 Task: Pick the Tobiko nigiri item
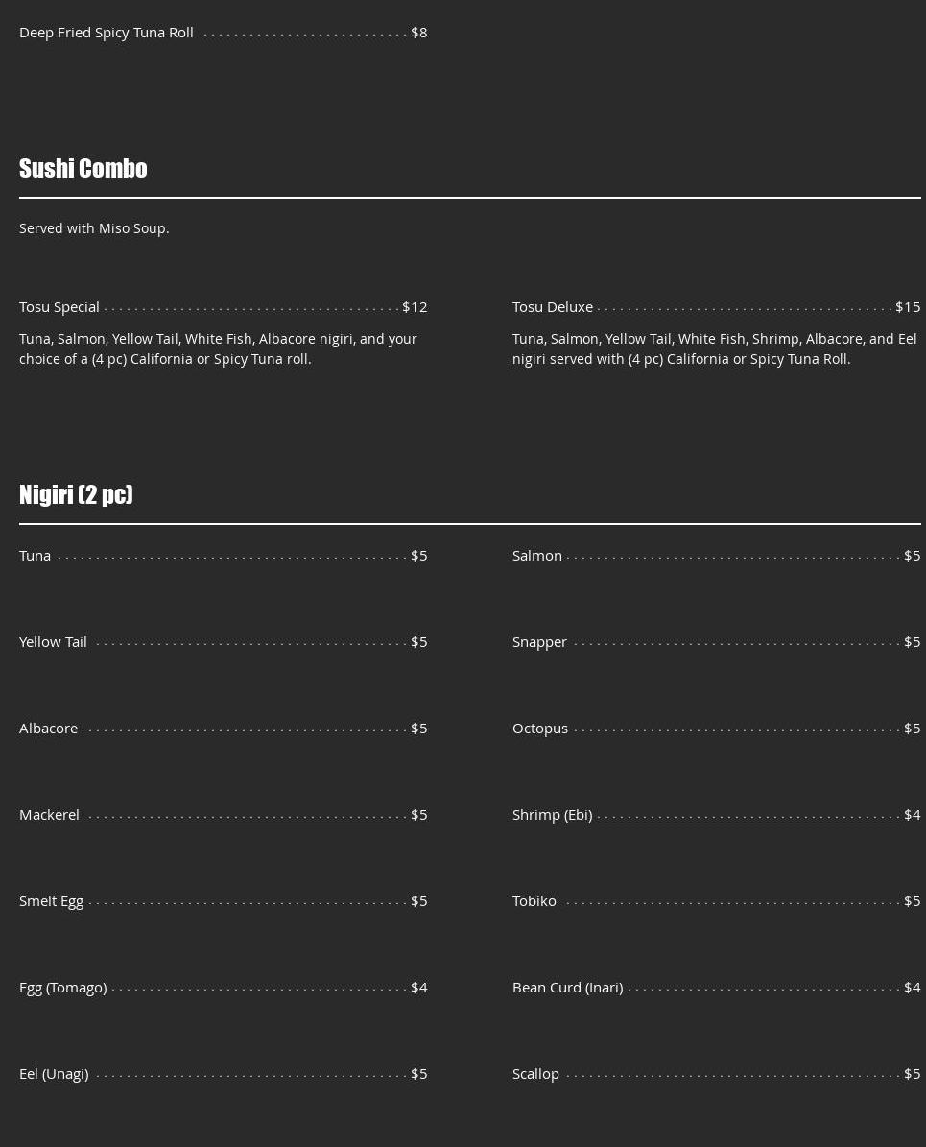(534, 901)
